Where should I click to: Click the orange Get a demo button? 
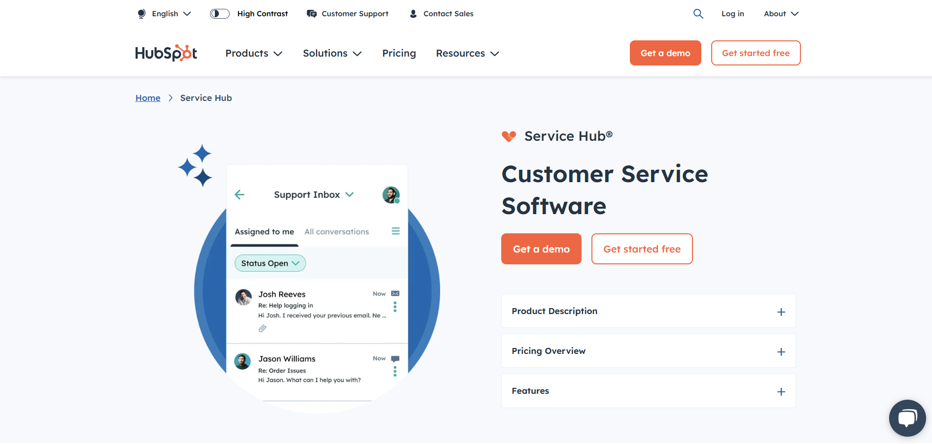click(541, 249)
